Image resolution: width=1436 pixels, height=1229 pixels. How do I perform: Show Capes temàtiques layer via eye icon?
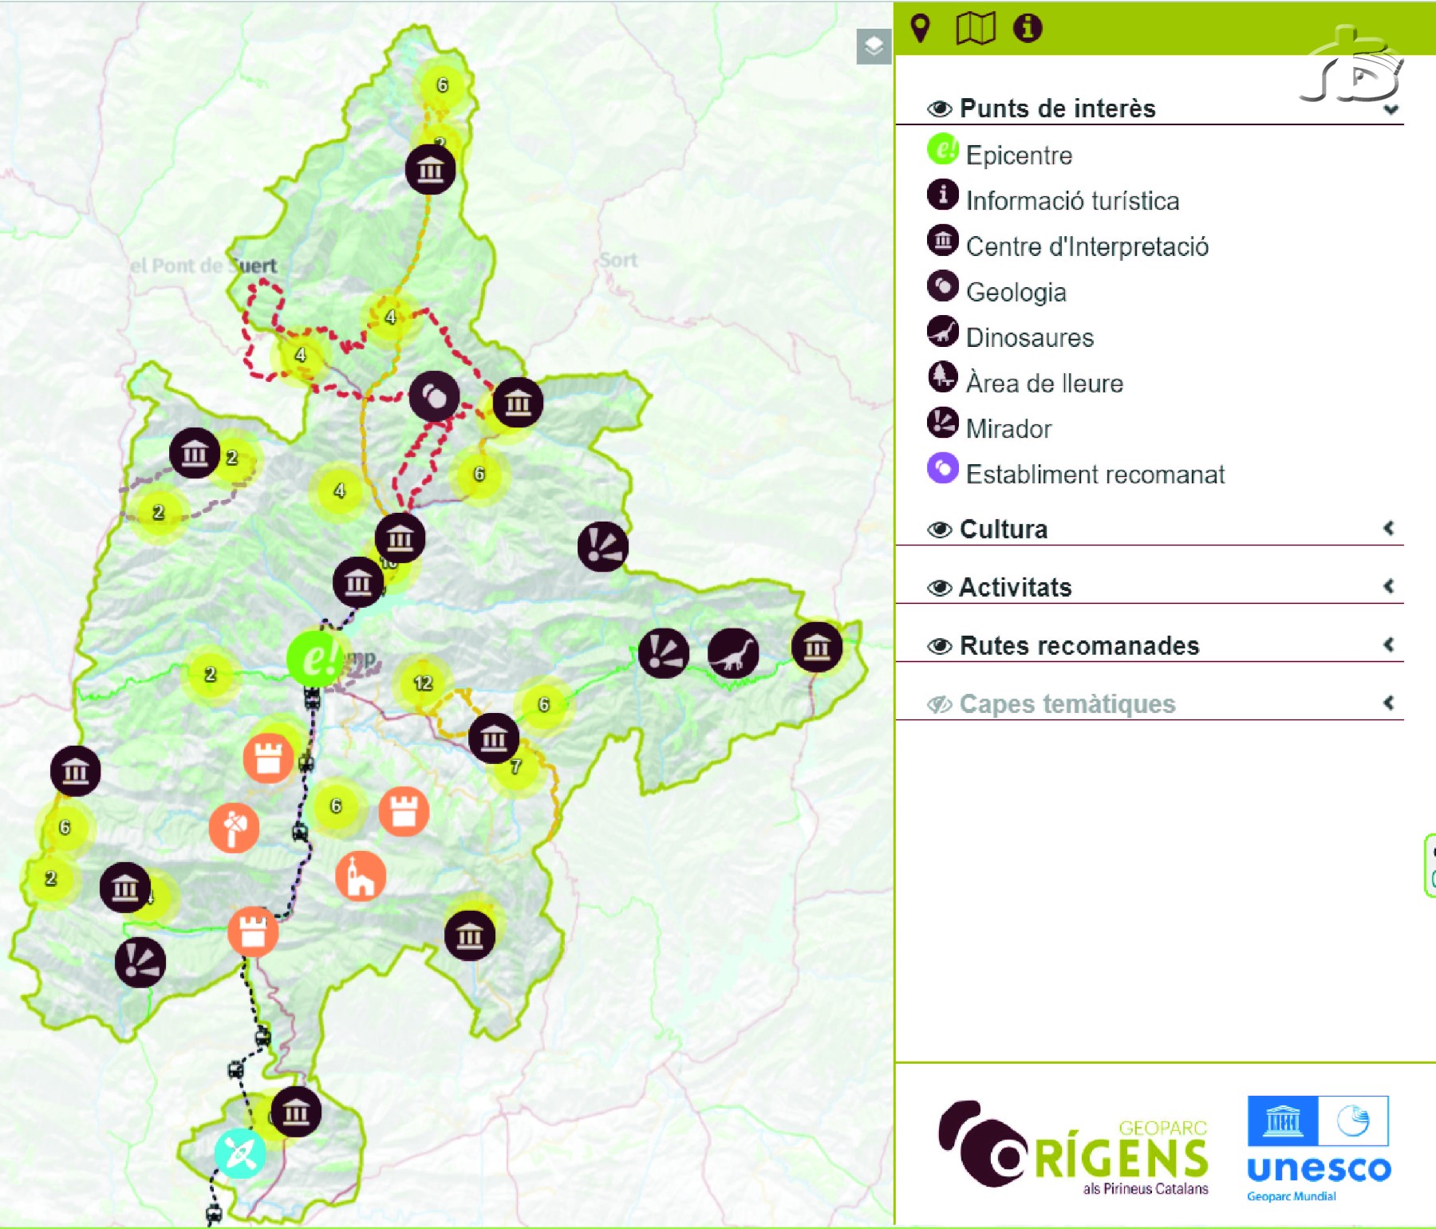[x=939, y=704]
